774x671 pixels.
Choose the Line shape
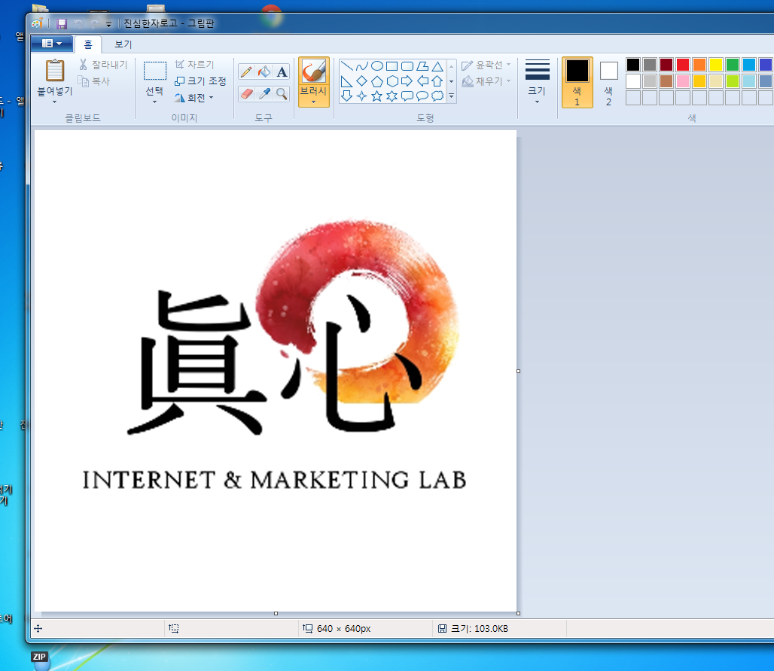pos(347,66)
